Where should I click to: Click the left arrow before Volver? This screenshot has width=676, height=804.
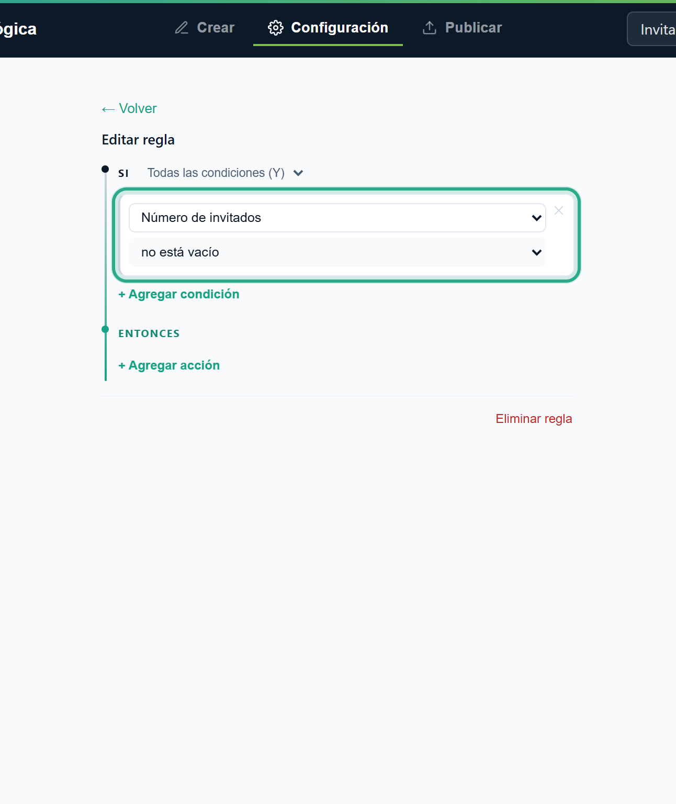108,109
